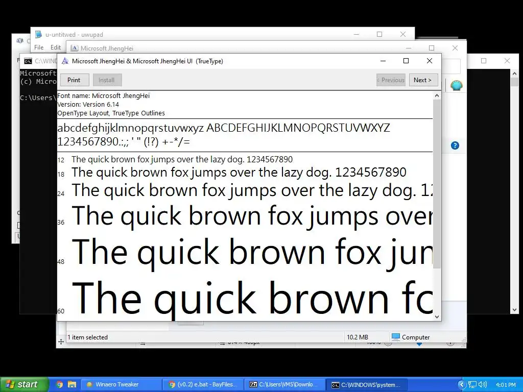Click the Print button in font viewer
This screenshot has height=392, width=523.
75,80
